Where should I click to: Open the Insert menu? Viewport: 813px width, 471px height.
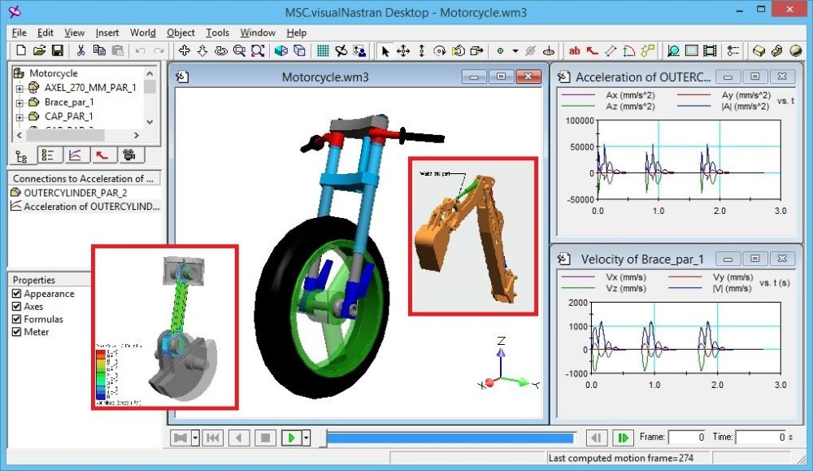point(107,33)
